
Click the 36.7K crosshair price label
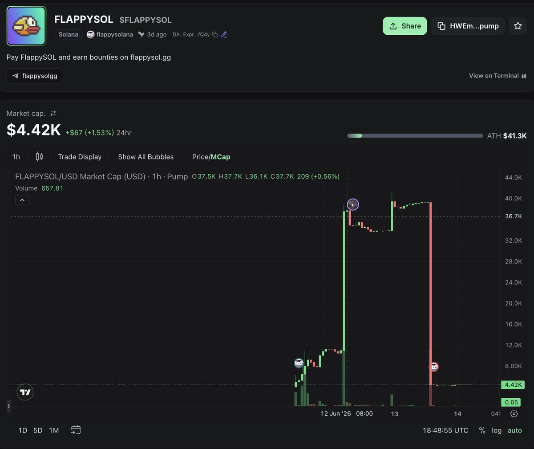coord(514,216)
